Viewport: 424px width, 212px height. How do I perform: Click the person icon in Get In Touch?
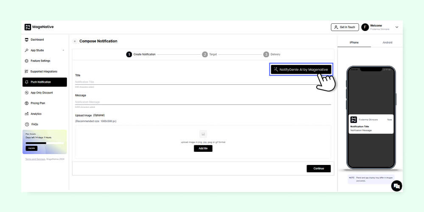(336, 27)
